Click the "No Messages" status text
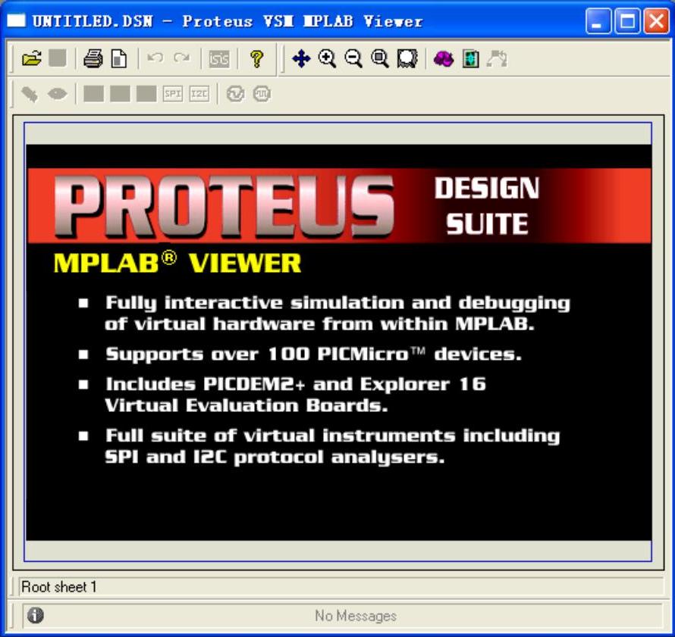 tap(356, 616)
